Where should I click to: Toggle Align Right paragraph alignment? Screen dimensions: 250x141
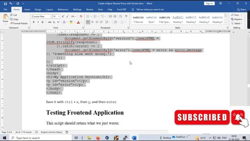[x=97, y=22]
